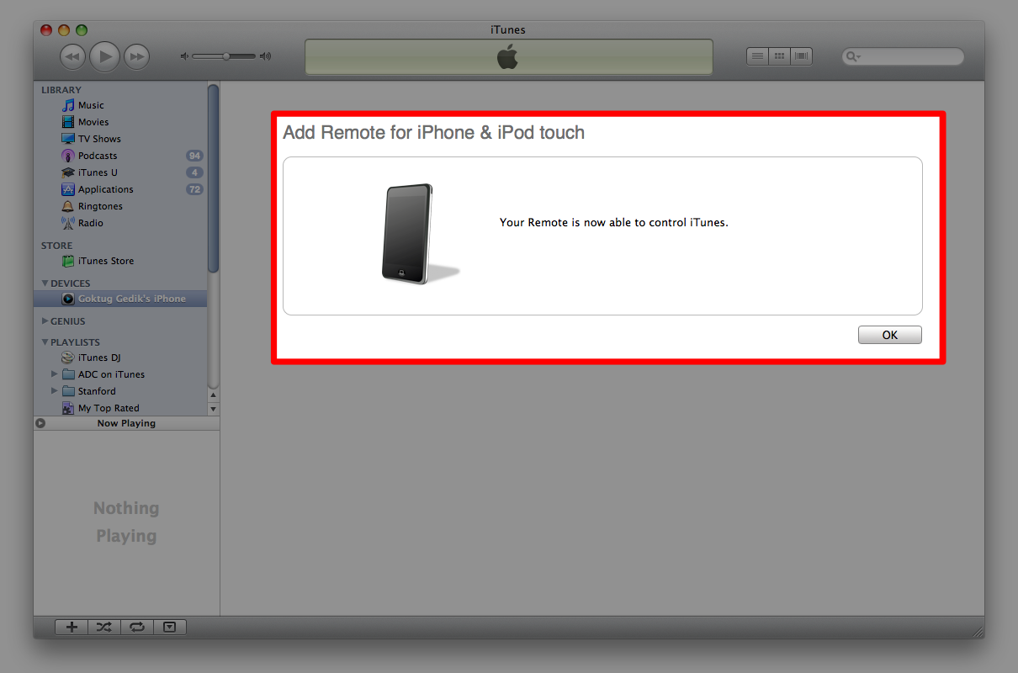This screenshot has height=673, width=1018.
Task: Collapse the Devices section
Action: coord(45,284)
